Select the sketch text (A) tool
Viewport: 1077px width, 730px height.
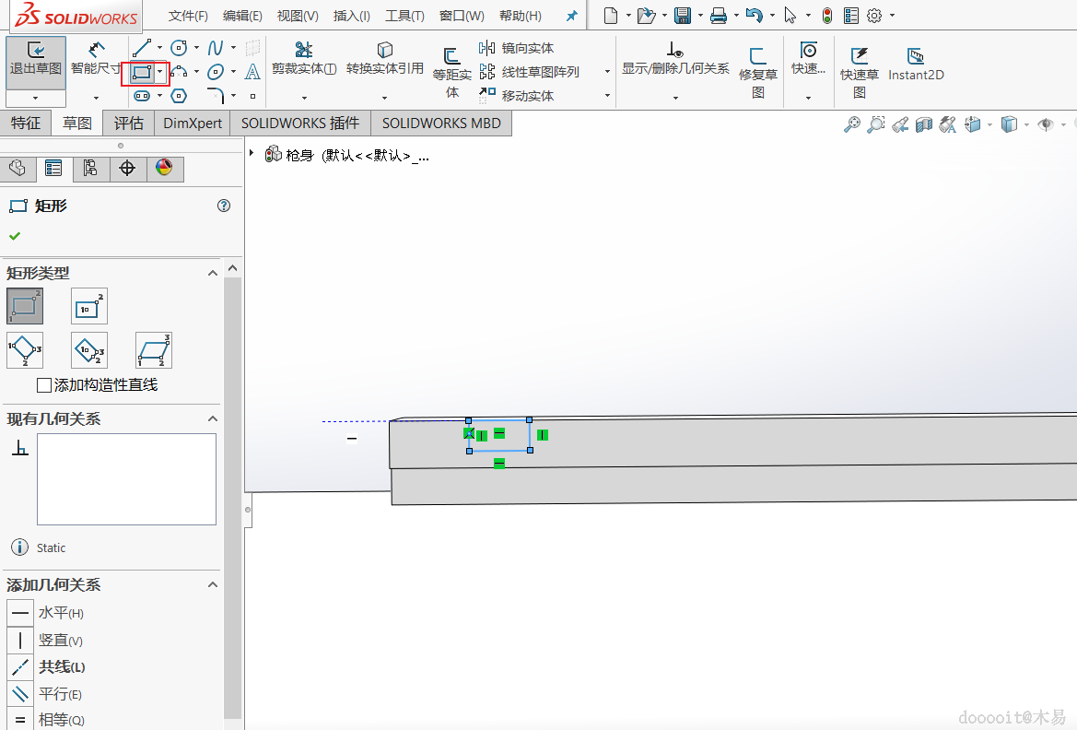pyautogui.click(x=252, y=72)
